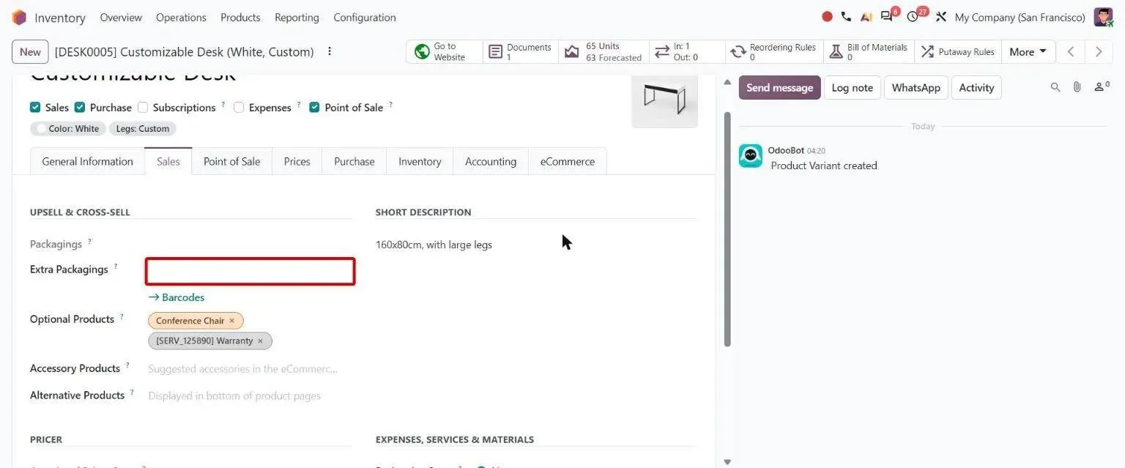Remove the Conference Chair tag
This screenshot has height=468, width=1125.
[x=231, y=321]
